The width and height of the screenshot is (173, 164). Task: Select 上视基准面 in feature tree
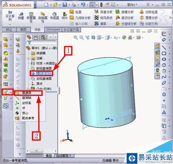pyautogui.click(x=44, y=74)
